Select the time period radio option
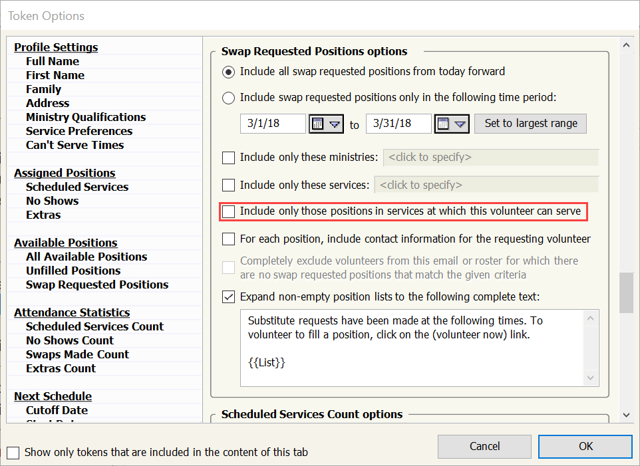 click(x=229, y=98)
